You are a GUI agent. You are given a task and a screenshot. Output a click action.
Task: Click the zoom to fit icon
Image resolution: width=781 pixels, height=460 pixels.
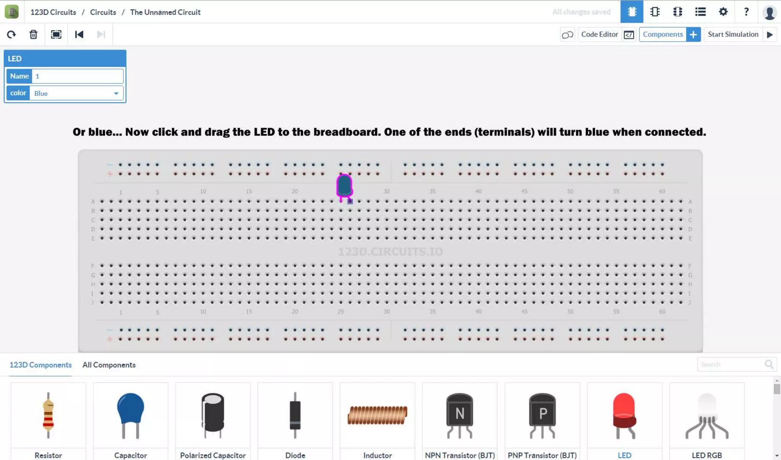point(56,35)
